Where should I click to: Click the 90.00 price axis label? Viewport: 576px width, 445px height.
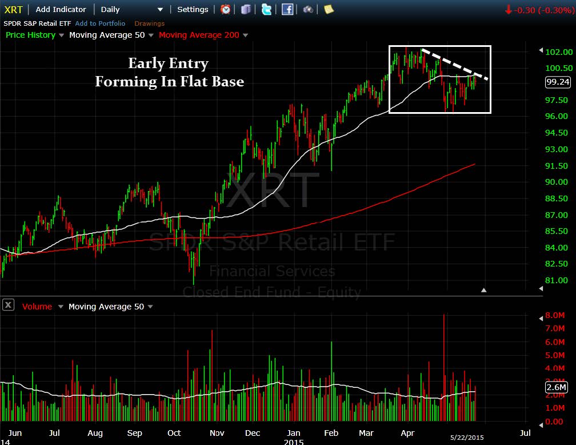pos(557,182)
